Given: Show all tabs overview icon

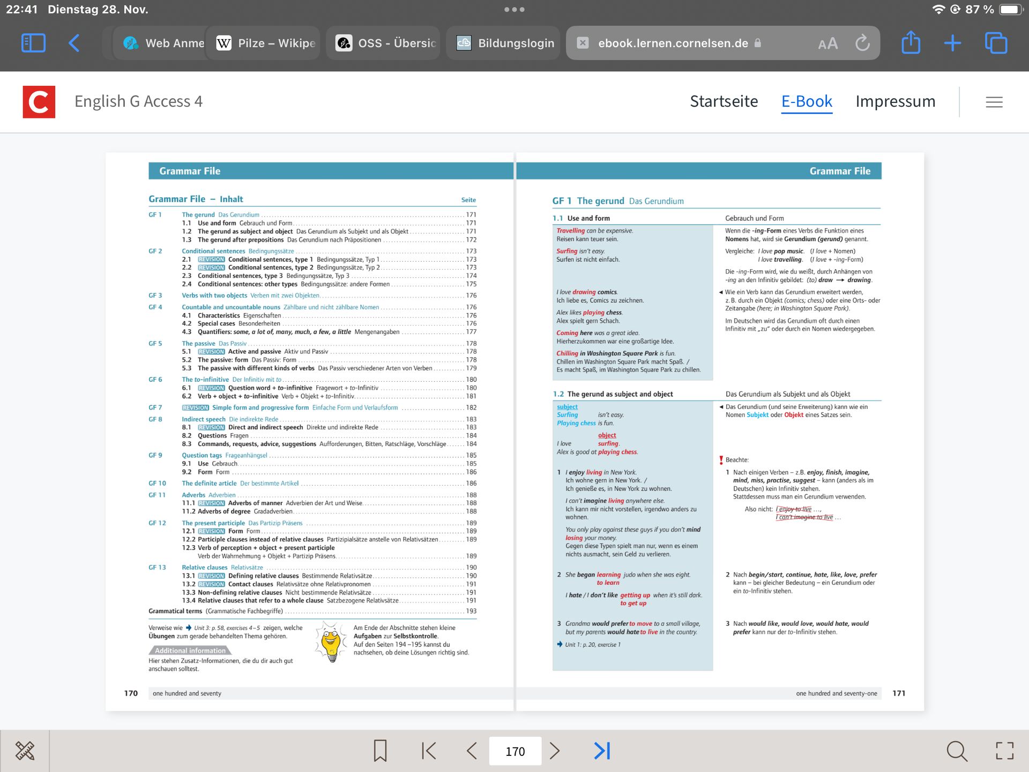Looking at the screenshot, I should (996, 43).
